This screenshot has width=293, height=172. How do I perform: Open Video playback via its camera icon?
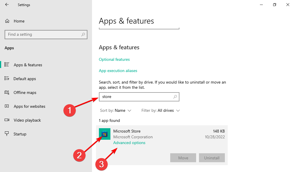(7, 120)
